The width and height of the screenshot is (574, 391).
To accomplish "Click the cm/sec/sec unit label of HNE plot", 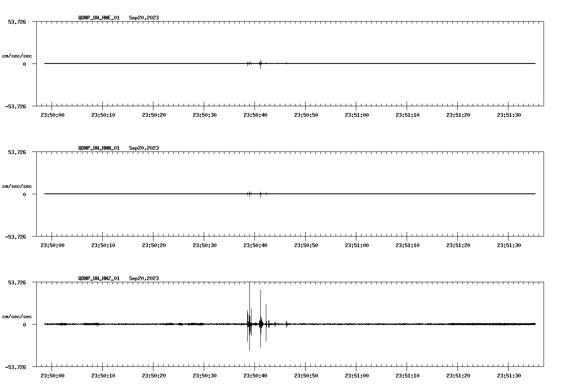I will coord(17,56).
